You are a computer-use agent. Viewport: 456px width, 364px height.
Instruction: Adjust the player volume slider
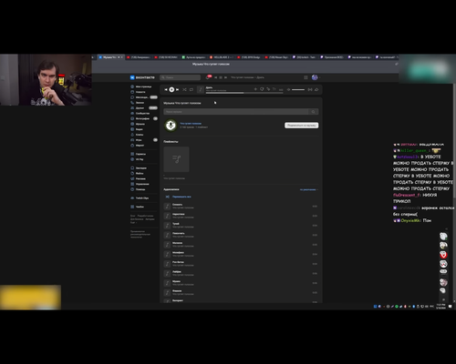pos(298,89)
